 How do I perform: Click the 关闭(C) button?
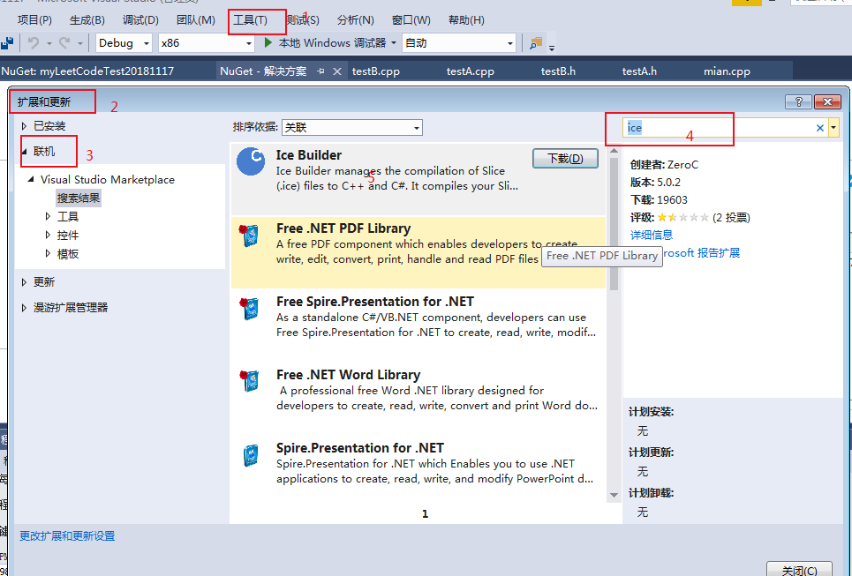[799, 570]
